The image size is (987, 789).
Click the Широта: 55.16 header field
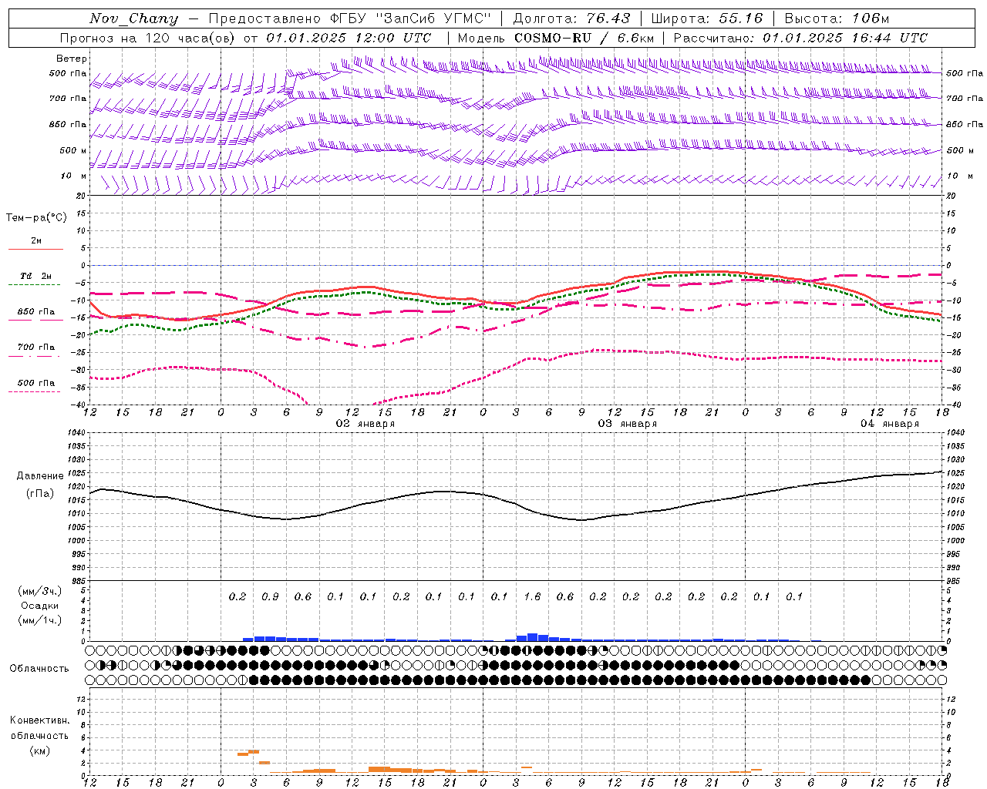point(706,18)
